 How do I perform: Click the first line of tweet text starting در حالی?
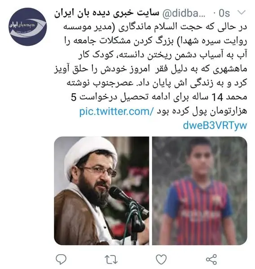(x=155, y=27)
